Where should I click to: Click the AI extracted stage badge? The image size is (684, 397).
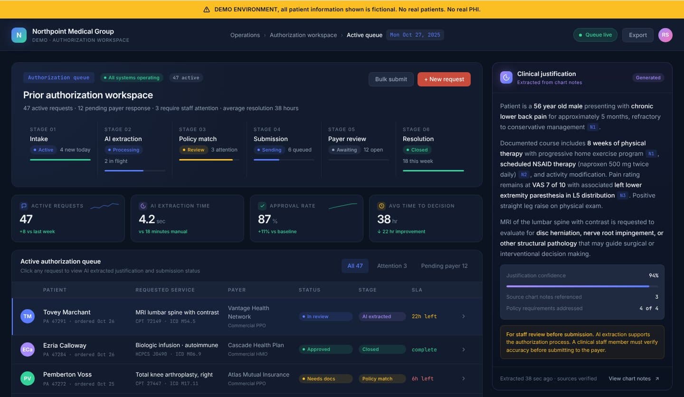coord(382,317)
